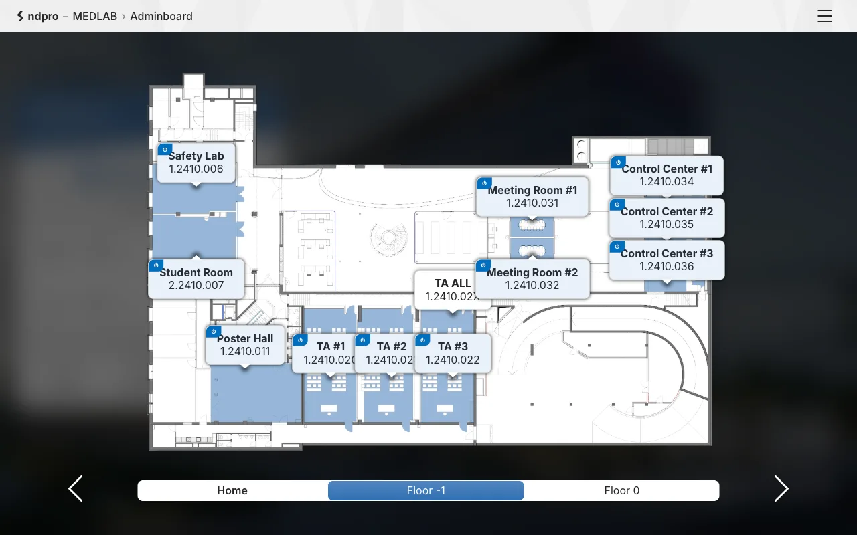Image resolution: width=857 pixels, height=535 pixels.
Task: Click the ndpro logo icon
Action: 21,16
